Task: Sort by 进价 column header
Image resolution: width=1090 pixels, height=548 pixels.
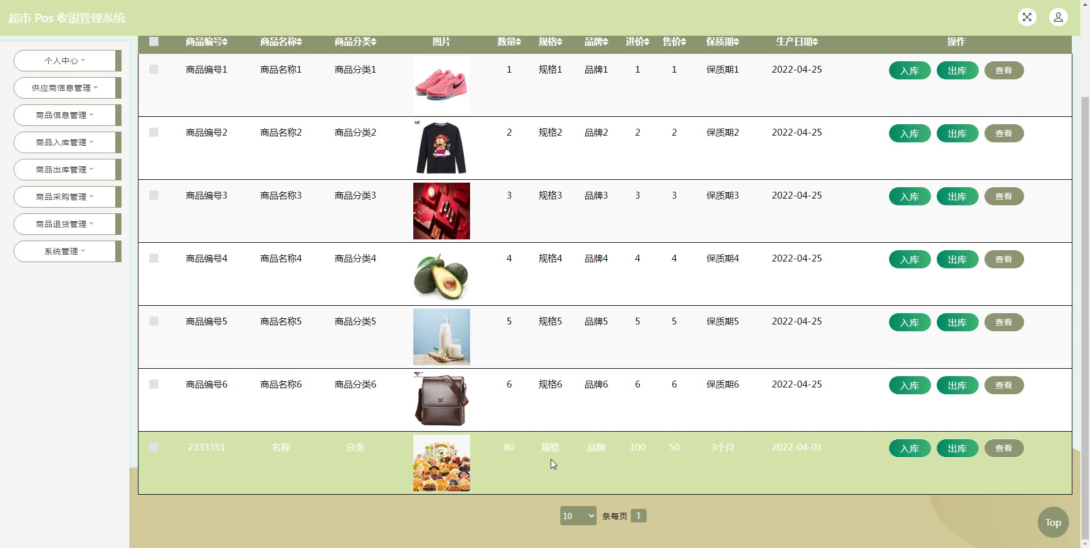Action: (x=638, y=41)
